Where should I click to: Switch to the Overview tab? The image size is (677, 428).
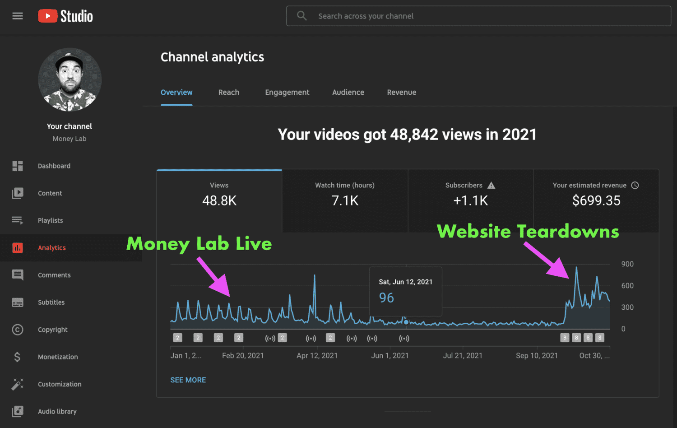pyautogui.click(x=176, y=92)
